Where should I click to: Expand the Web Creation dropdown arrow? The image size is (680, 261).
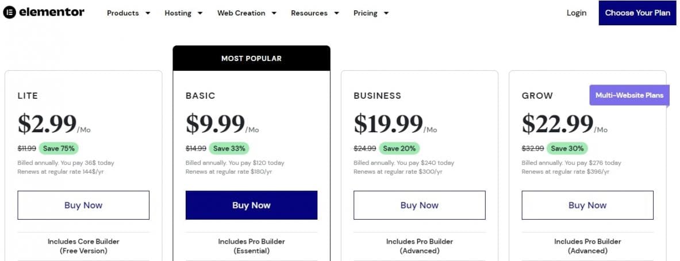click(x=274, y=13)
